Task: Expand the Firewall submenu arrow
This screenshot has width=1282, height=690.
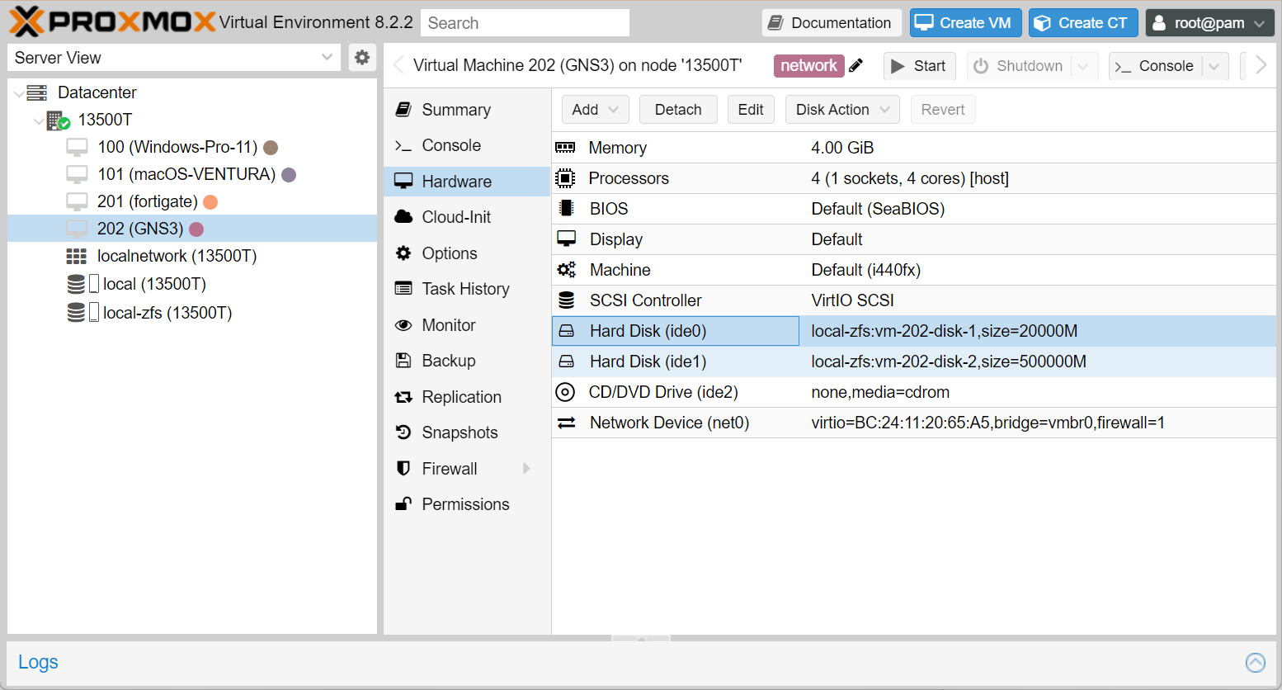Action: tap(526, 469)
